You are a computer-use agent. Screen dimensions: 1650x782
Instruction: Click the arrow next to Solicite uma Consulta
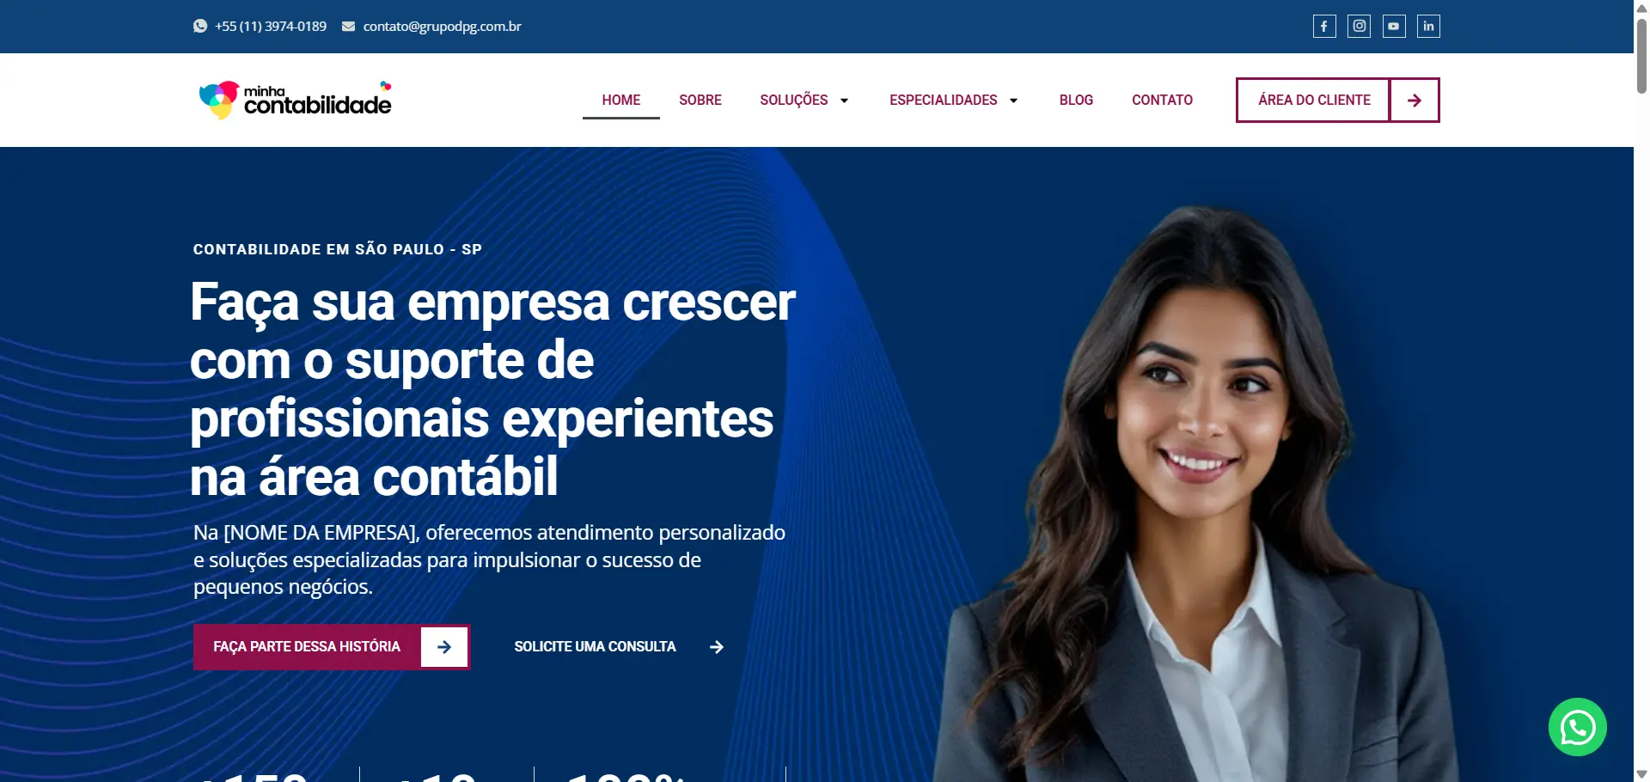click(x=717, y=647)
